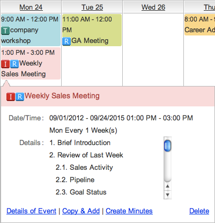Click empty Wednesday 26 calendar cell
The height and width of the screenshot is (223, 215).
(153, 49)
